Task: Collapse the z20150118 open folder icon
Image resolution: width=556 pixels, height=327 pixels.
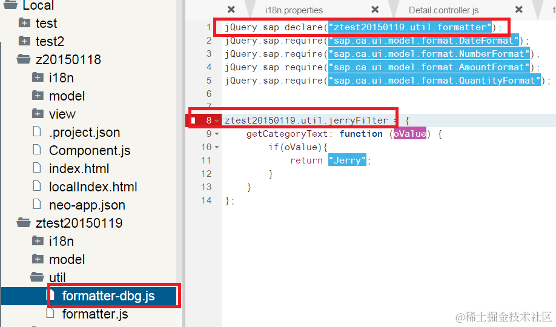Action: (24, 59)
